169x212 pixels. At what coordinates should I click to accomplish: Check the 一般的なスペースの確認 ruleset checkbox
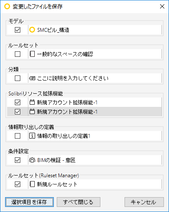17,54
